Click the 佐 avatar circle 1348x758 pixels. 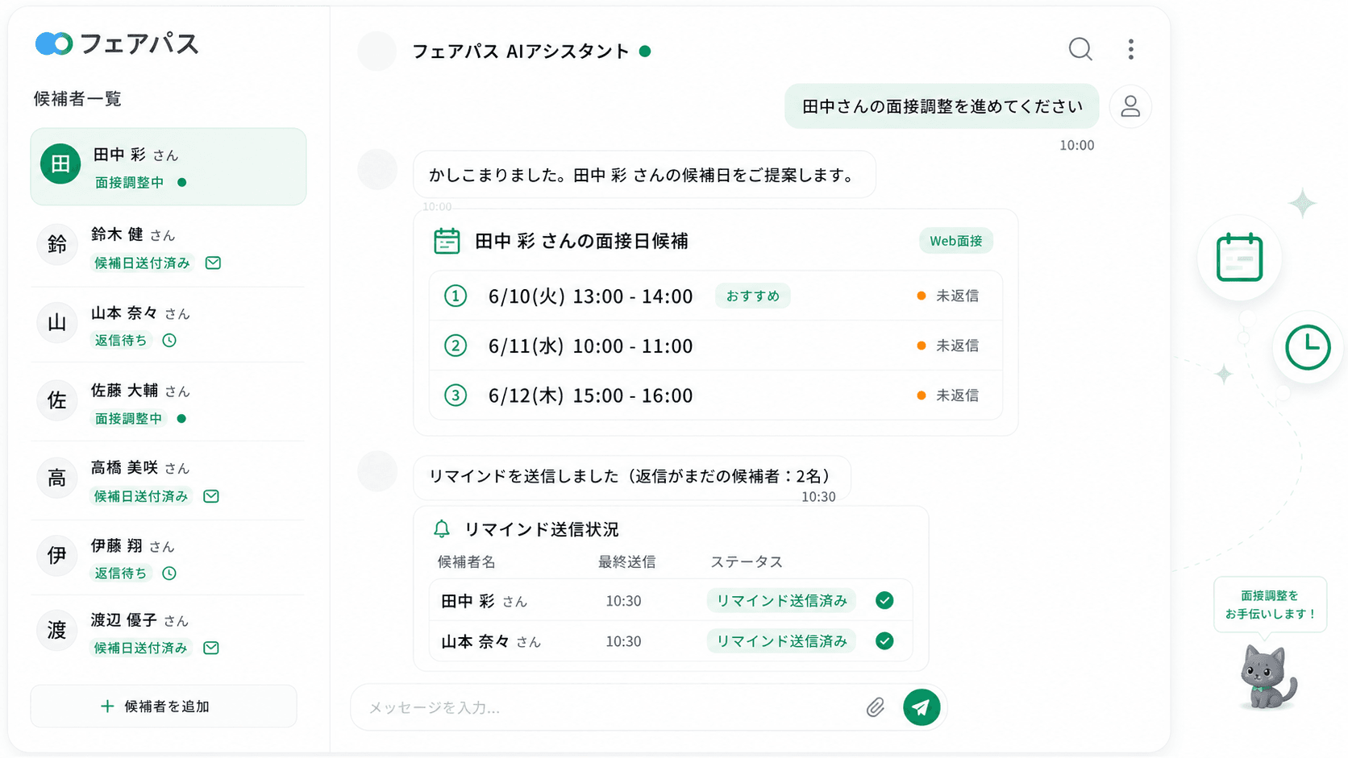57,400
